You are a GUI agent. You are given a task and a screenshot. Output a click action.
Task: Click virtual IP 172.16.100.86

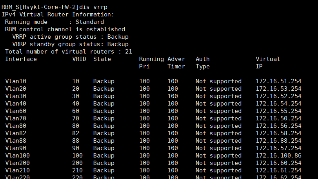pos(278,156)
